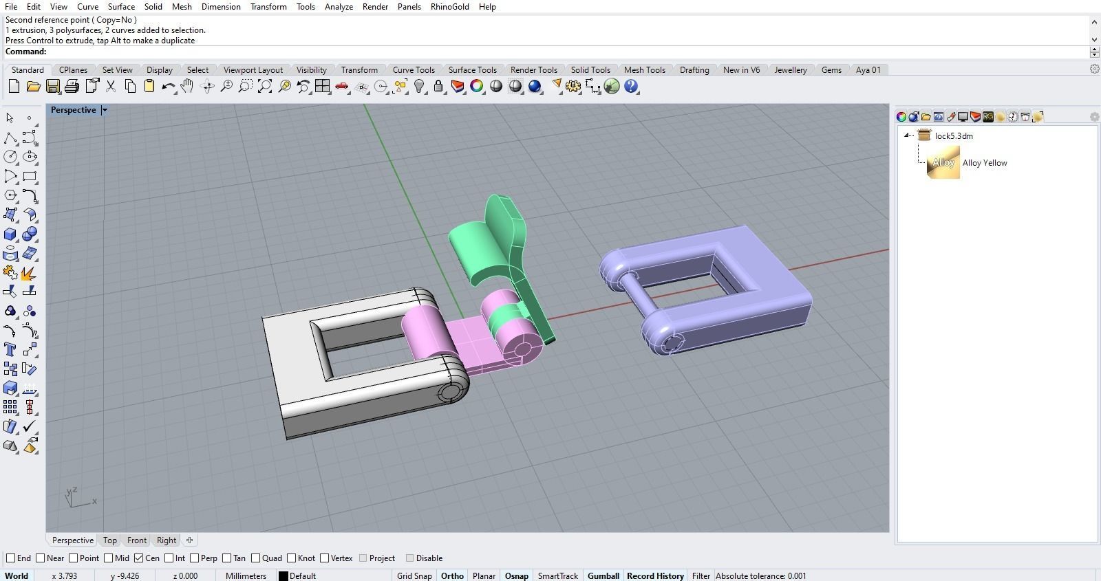This screenshot has height=581, width=1101.
Task: Click the Zoom Extents icon
Action: click(x=265, y=86)
